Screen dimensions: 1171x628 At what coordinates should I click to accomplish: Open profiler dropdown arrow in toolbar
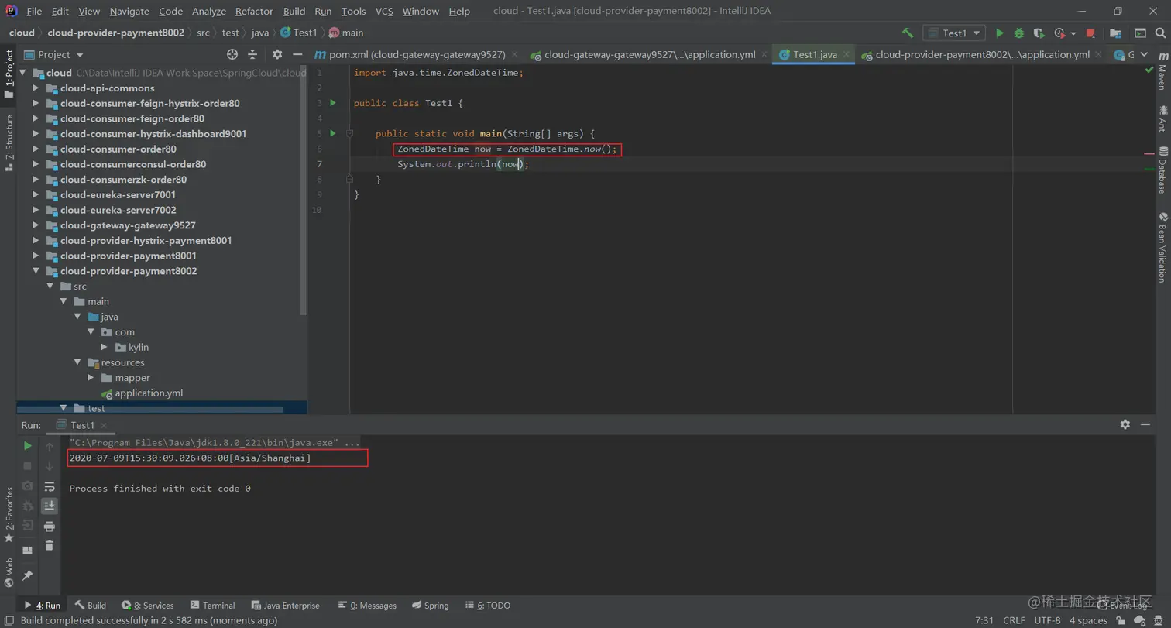click(1073, 33)
